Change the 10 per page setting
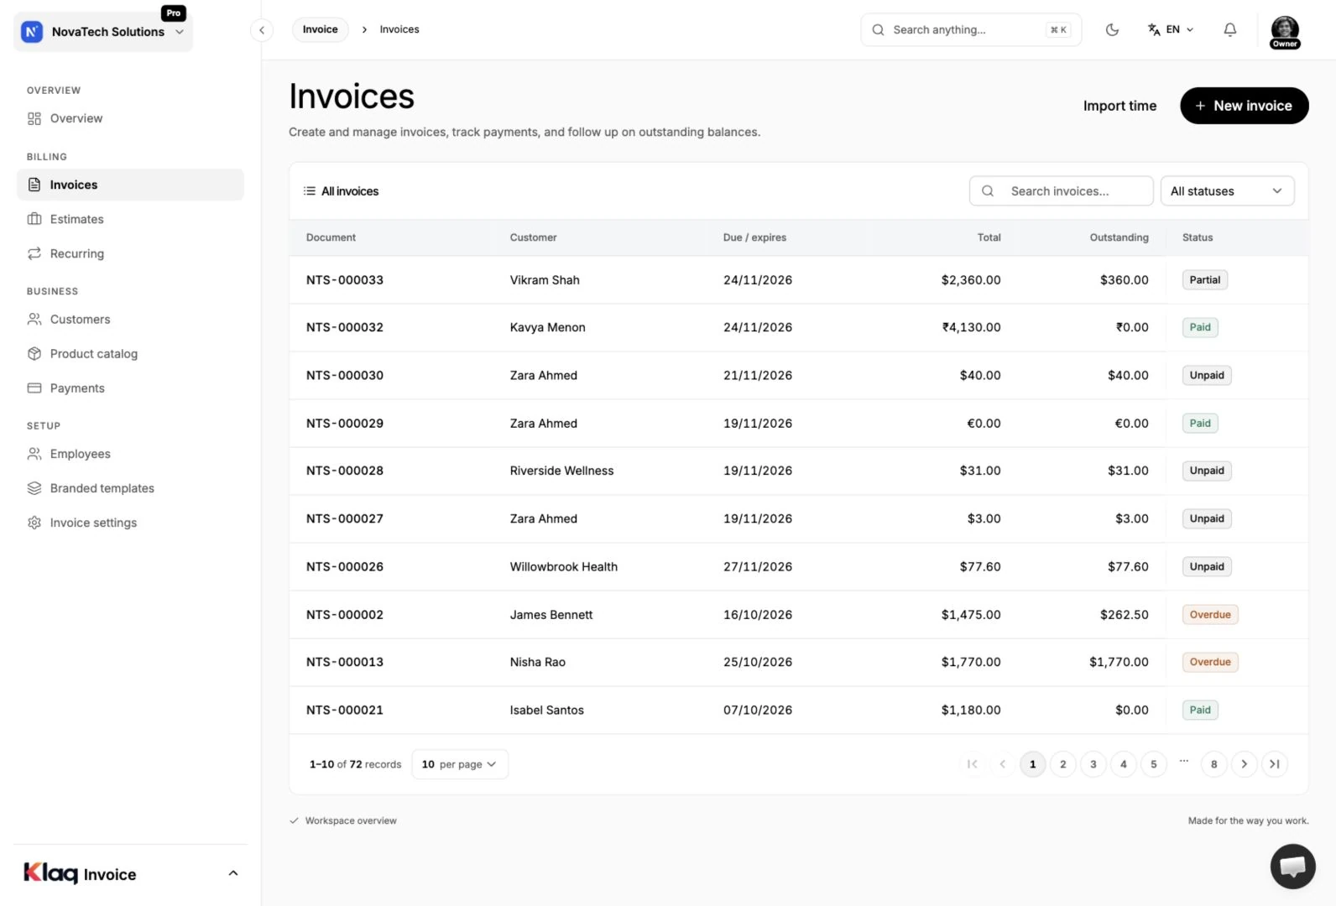 click(459, 764)
